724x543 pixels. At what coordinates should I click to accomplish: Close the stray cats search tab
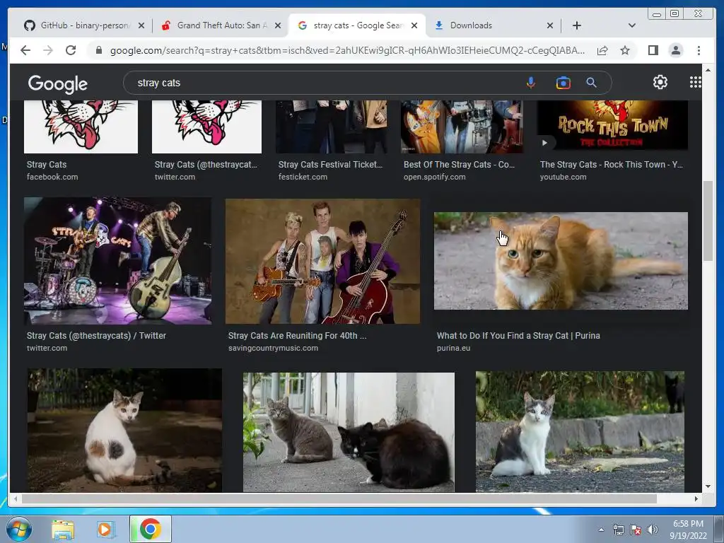click(414, 25)
